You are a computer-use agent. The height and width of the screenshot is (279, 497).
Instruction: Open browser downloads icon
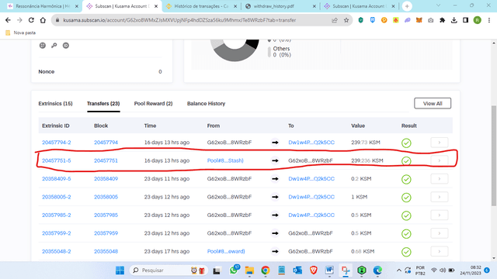(454, 20)
